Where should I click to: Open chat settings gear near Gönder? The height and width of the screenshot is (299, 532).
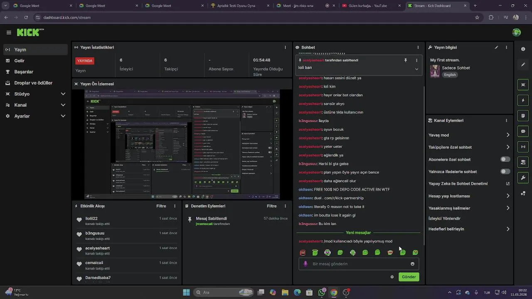click(392, 277)
